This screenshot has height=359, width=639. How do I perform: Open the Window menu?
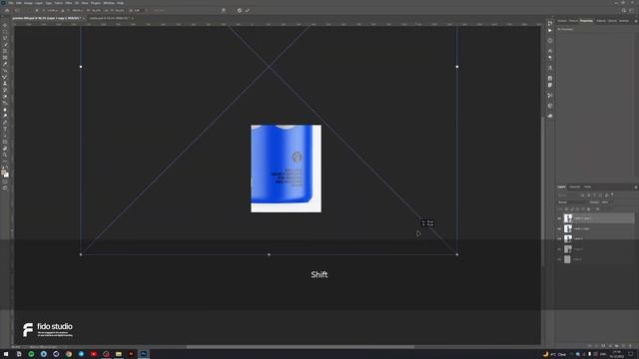pyautogui.click(x=109, y=3)
